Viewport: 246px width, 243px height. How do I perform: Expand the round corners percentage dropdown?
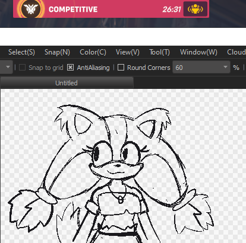pos(225,67)
